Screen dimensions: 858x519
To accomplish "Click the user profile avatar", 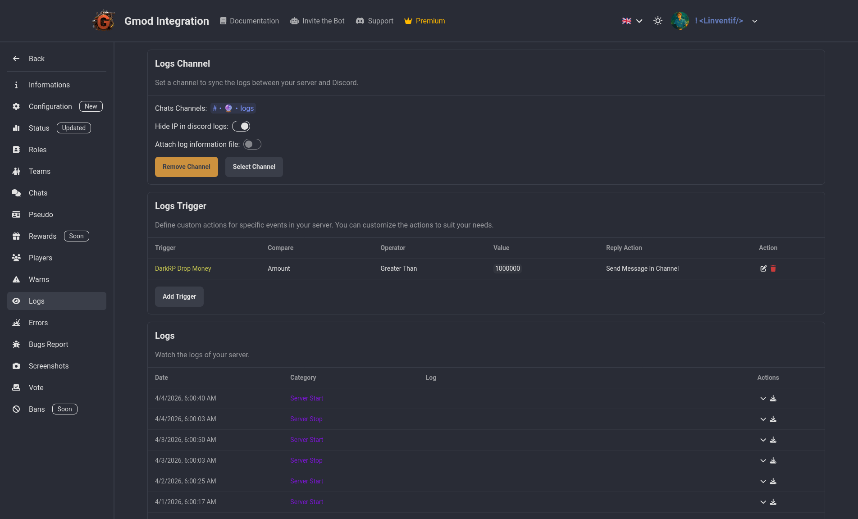I will pos(680,21).
